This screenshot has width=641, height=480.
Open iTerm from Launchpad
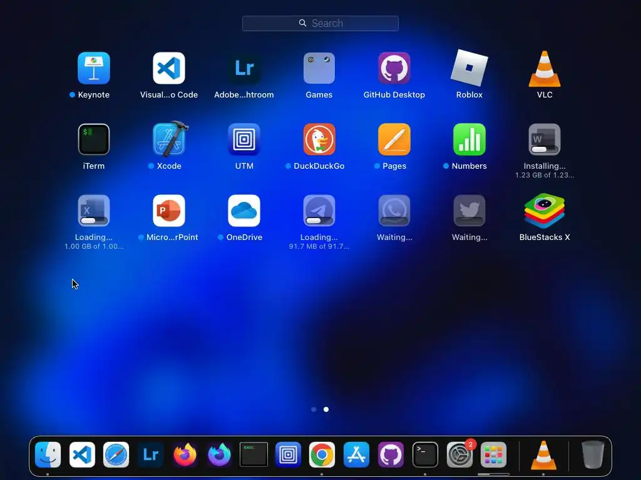pos(94,139)
